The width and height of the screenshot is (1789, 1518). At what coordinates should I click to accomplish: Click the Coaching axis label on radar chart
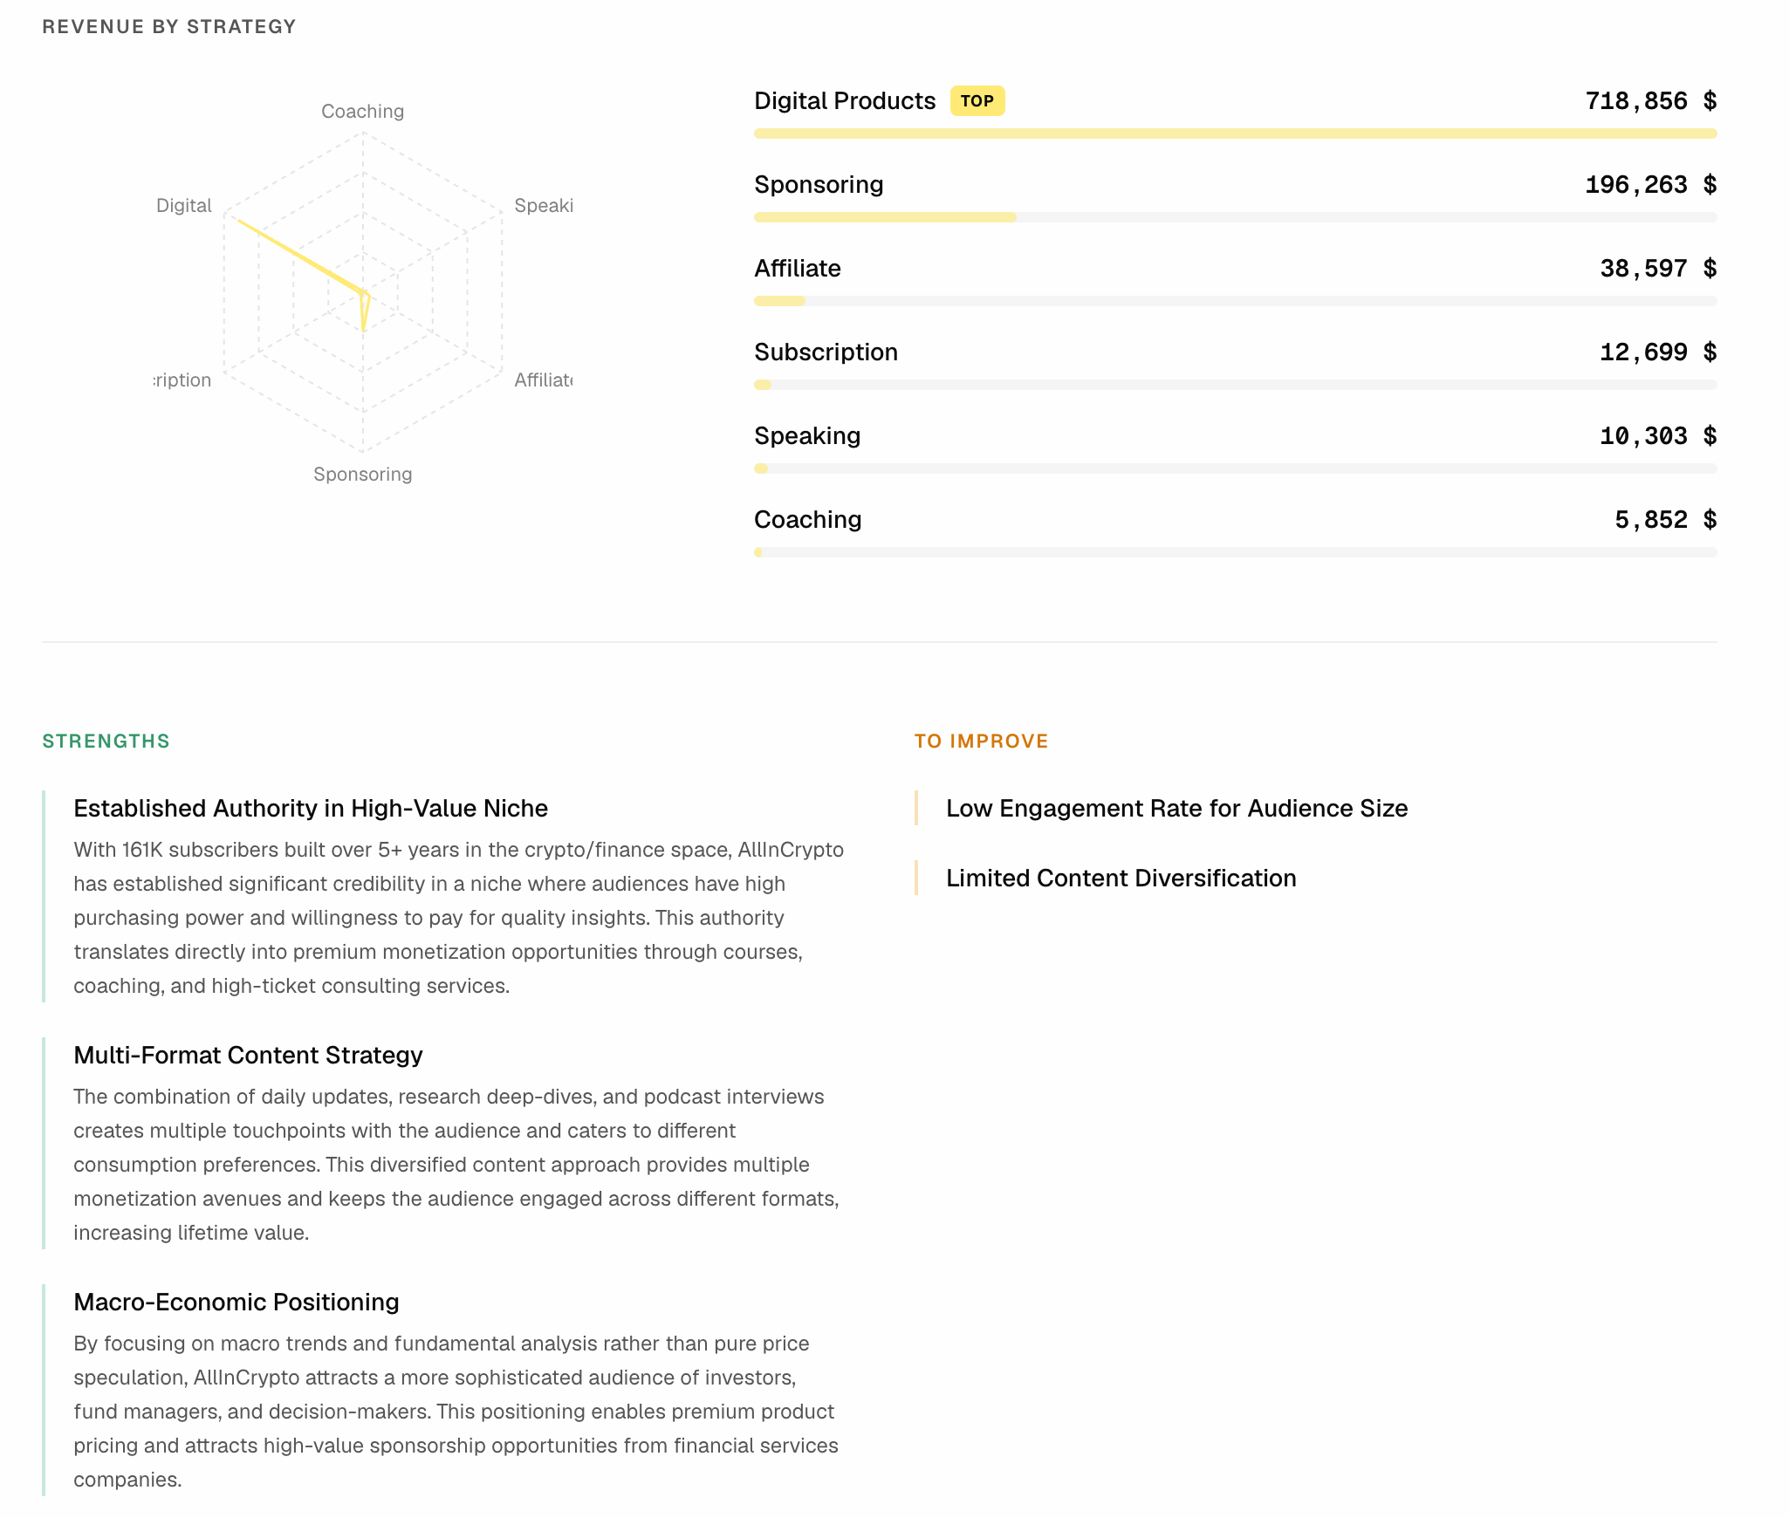point(362,112)
